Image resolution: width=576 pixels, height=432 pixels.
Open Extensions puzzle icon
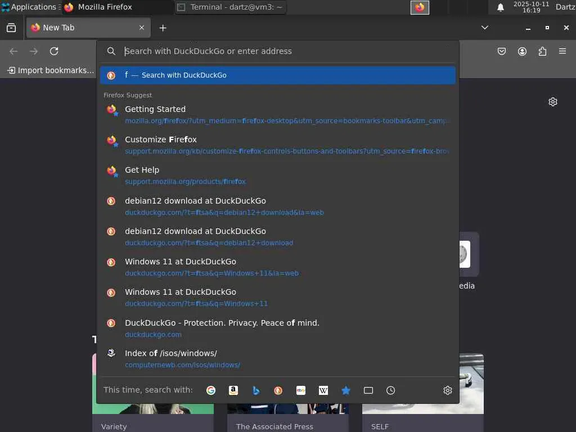coord(542,51)
